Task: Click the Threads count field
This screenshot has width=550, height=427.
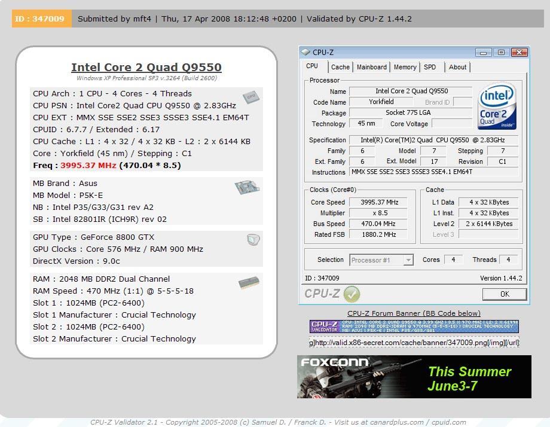Action: coord(508,260)
